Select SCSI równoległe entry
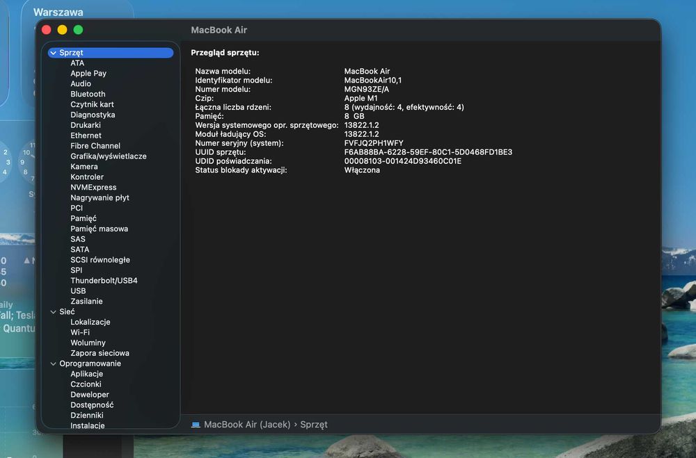 coord(100,259)
